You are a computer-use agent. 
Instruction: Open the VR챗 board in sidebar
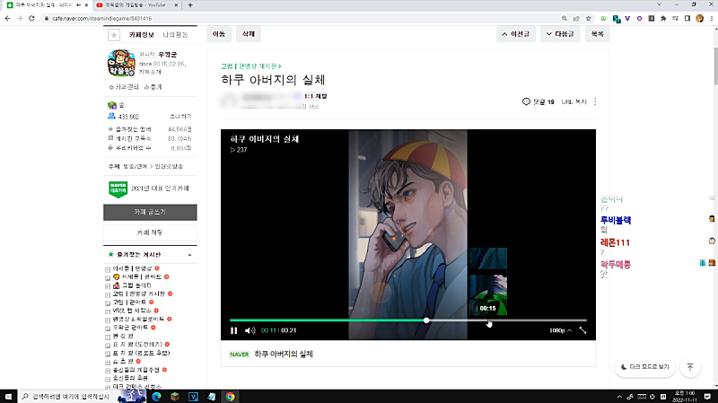(x=132, y=311)
